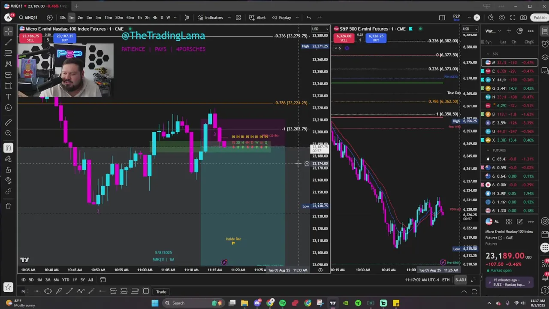Open the watchlist advanced view pie icon
The height and width of the screenshot is (309, 549).
[519, 31]
